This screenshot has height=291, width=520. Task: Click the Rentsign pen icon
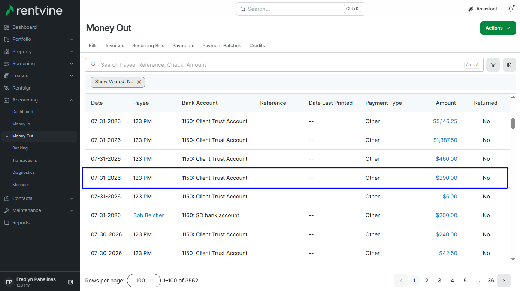tap(7, 88)
